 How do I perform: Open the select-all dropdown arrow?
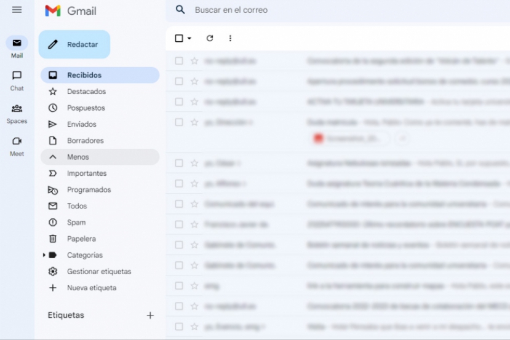[189, 38]
